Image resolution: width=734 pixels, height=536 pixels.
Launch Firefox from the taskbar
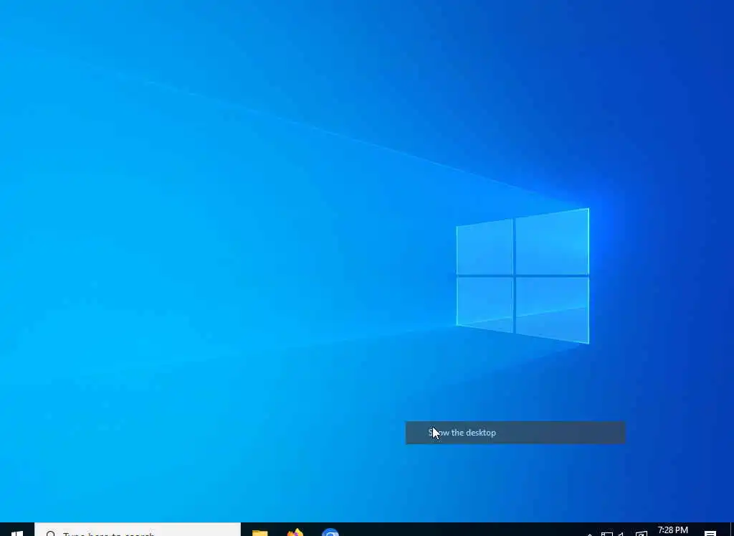pyautogui.click(x=295, y=532)
